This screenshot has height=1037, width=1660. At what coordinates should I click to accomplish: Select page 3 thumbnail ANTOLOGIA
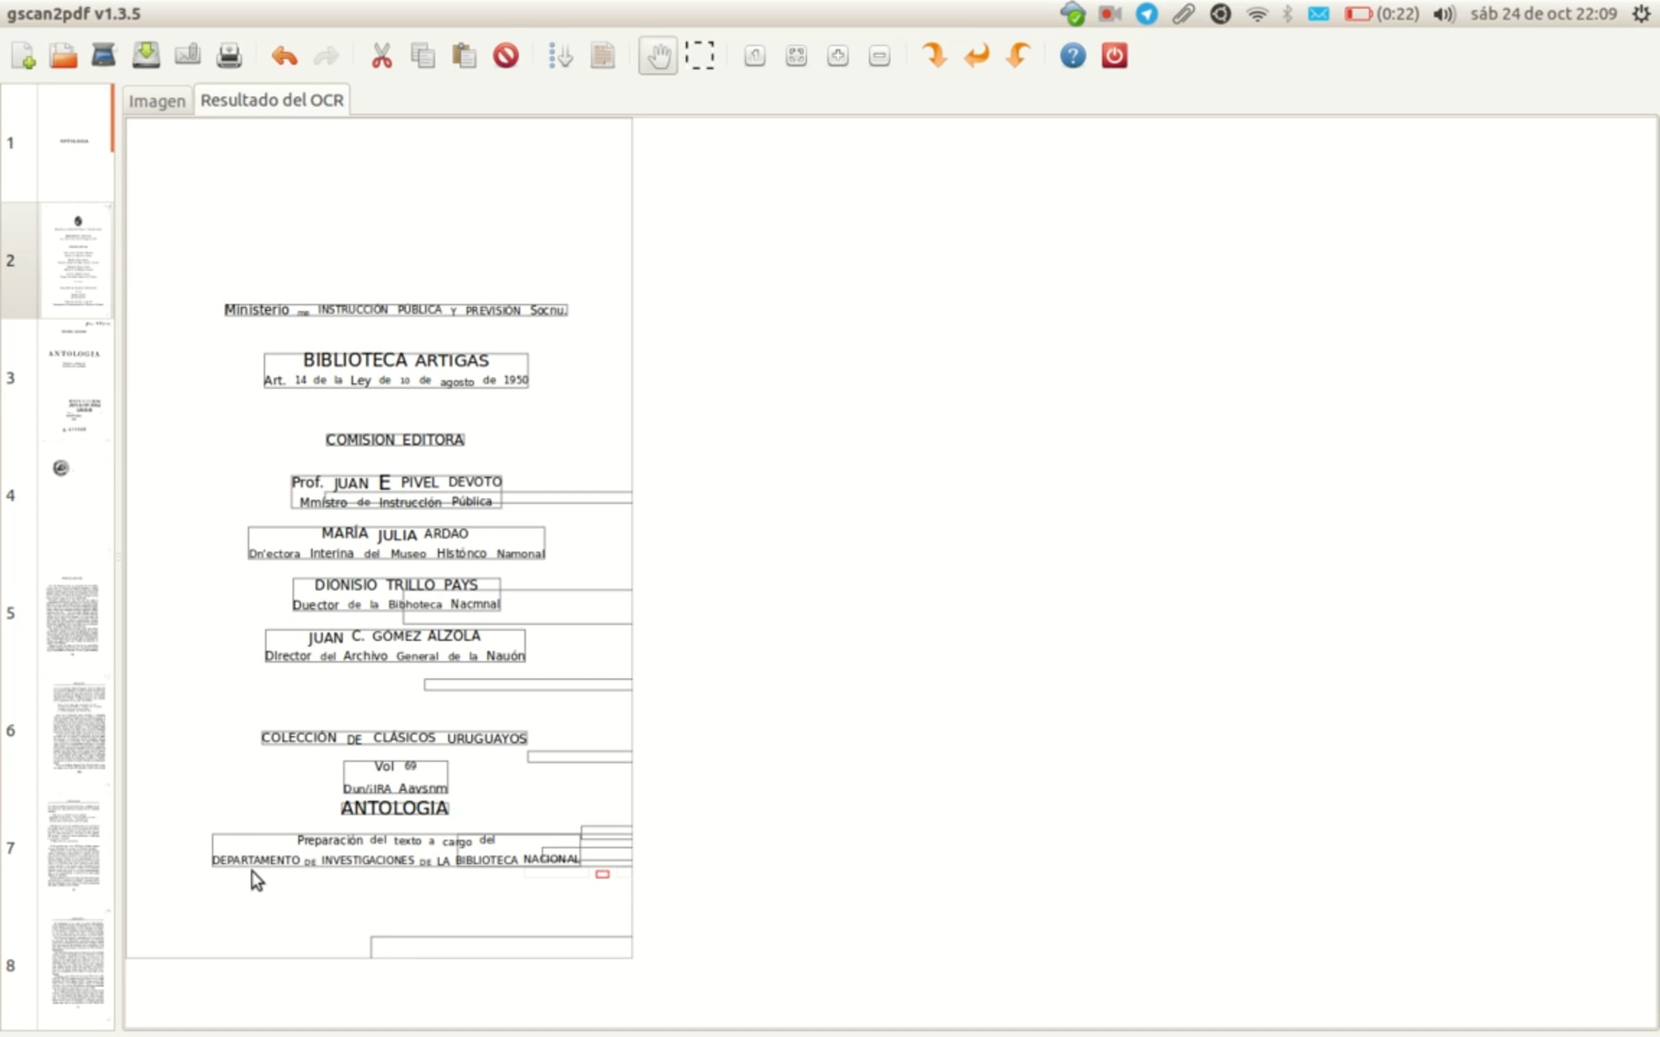tap(75, 379)
